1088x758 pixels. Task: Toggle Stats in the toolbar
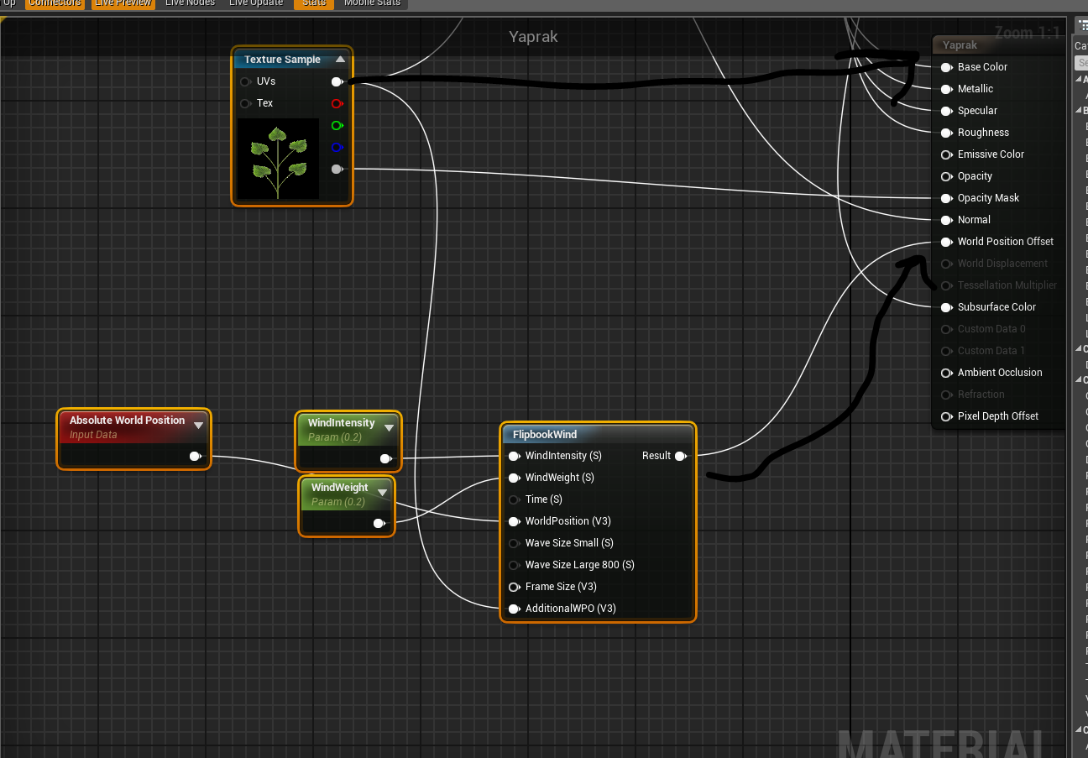click(x=314, y=3)
